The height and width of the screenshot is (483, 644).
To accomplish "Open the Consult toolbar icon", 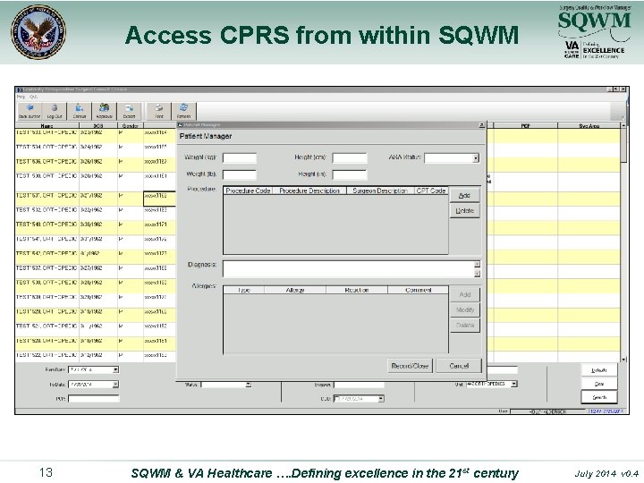I will coord(80,111).
